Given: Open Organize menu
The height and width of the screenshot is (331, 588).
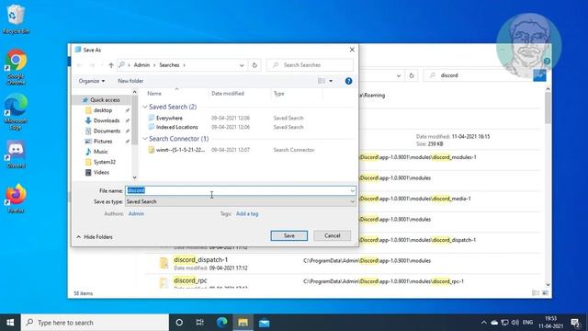Looking at the screenshot, I should [92, 81].
